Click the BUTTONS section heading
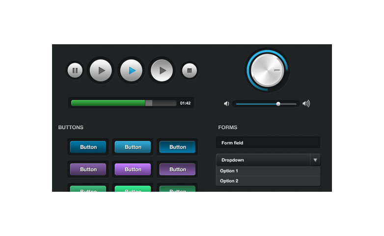The width and height of the screenshot is (384, 236). (x=71, y=127)
